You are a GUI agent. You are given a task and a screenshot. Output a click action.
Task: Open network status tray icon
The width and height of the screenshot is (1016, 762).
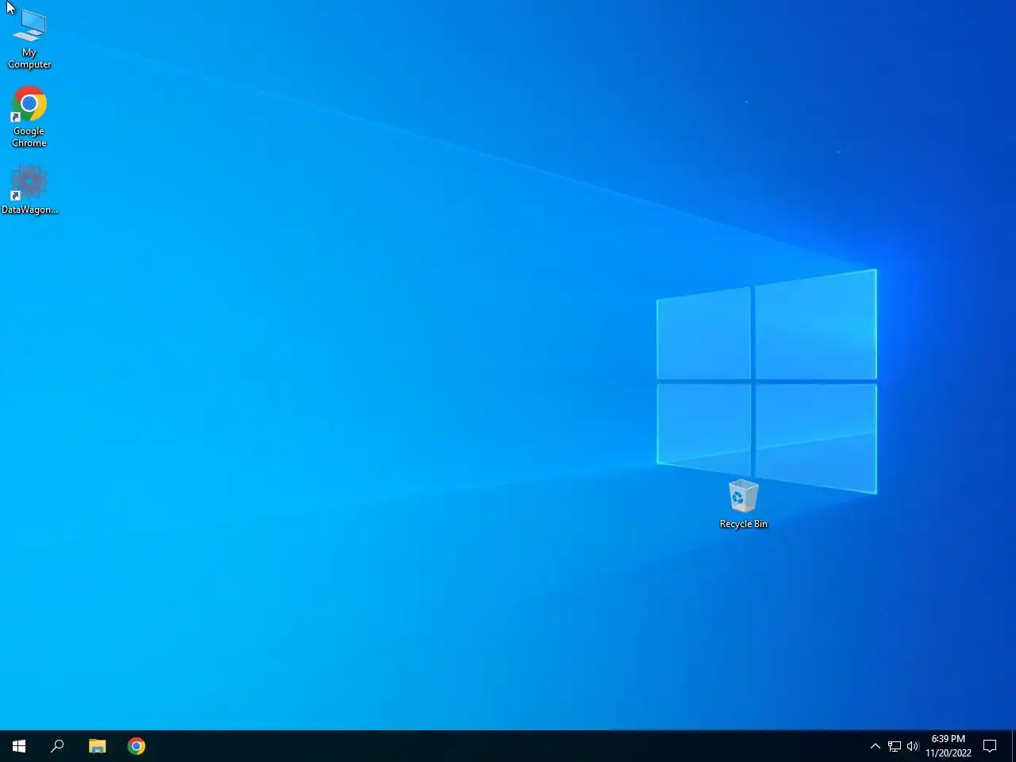point(895,746)
